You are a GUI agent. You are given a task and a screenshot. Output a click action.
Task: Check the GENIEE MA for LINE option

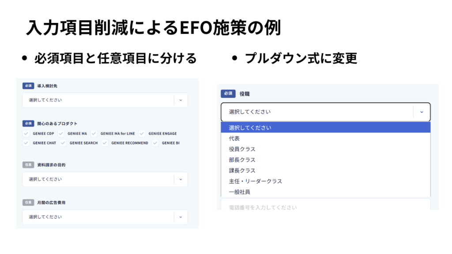94,133
